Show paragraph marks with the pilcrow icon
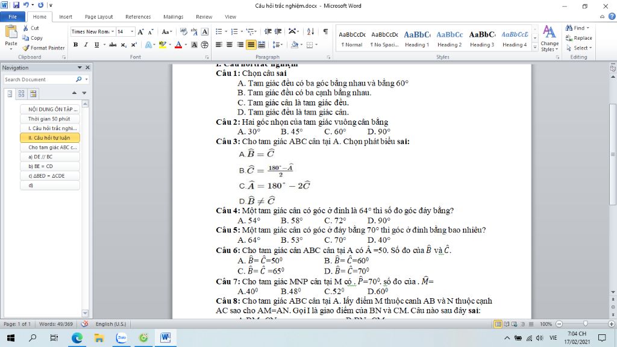 325,31
